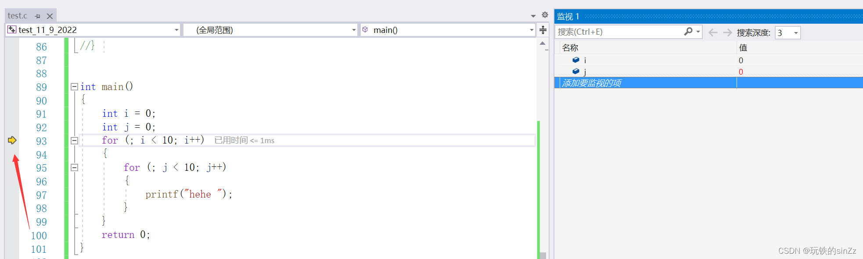Click the split editor window icon

pyautogui.click(x=543, y=30)
